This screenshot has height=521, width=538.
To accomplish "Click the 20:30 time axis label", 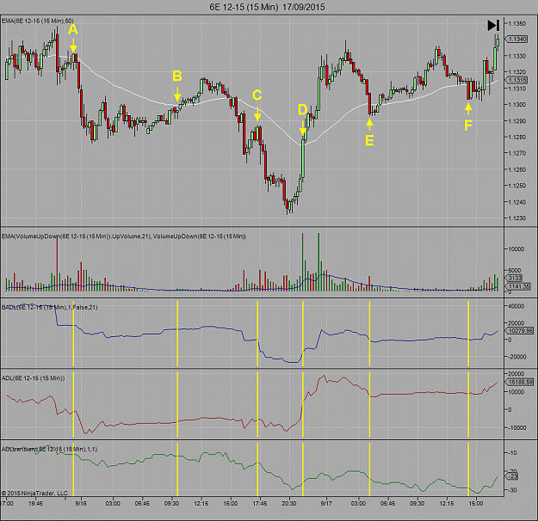I will click(x=289, y=504).
